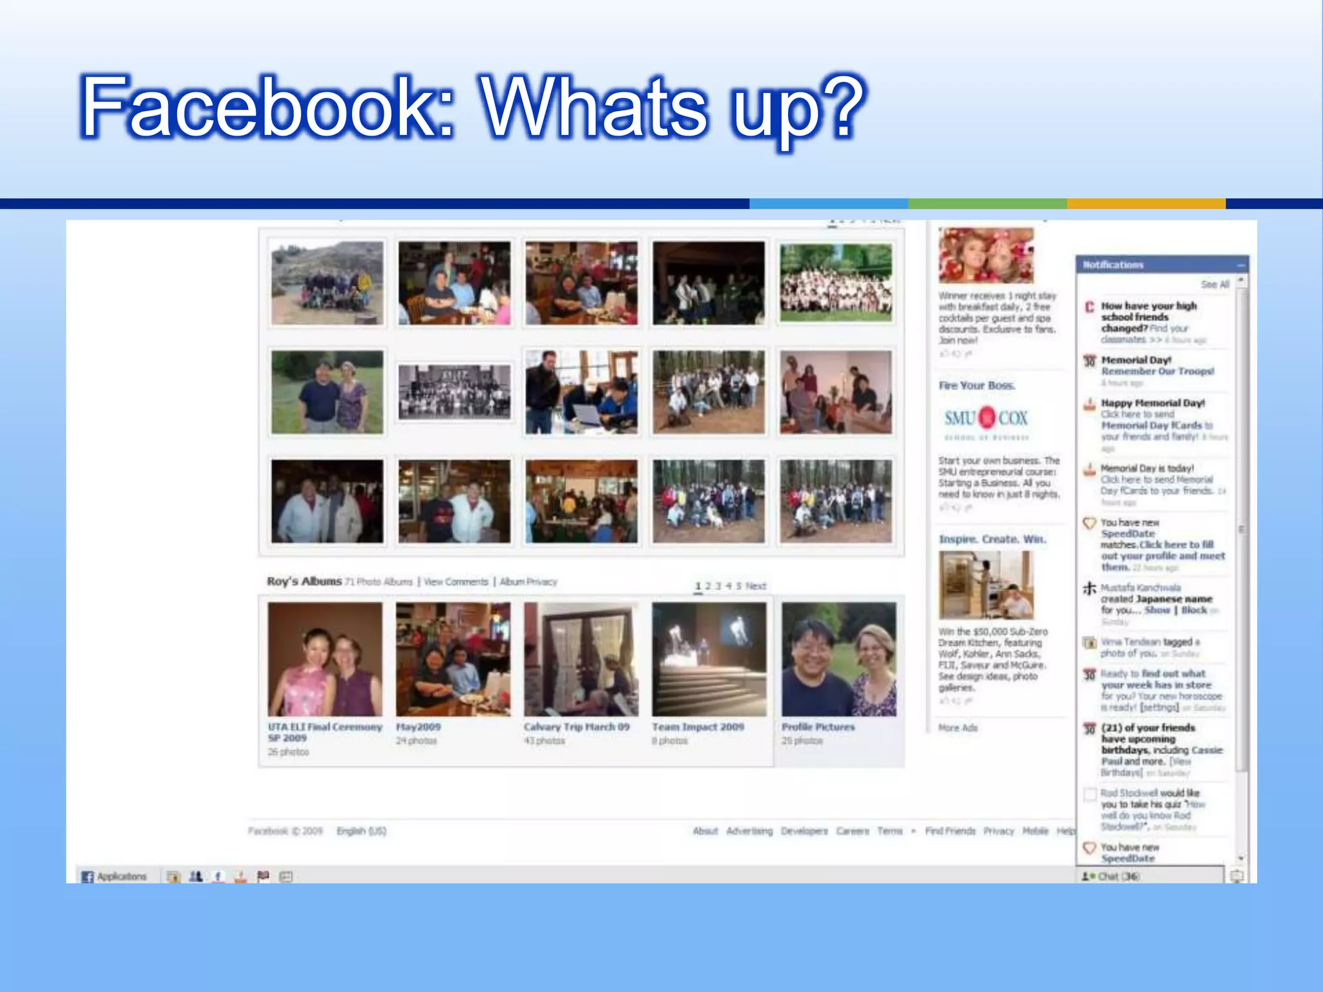Click the 'More Ads' link
1323x992 pixels.
pos(958,728)
